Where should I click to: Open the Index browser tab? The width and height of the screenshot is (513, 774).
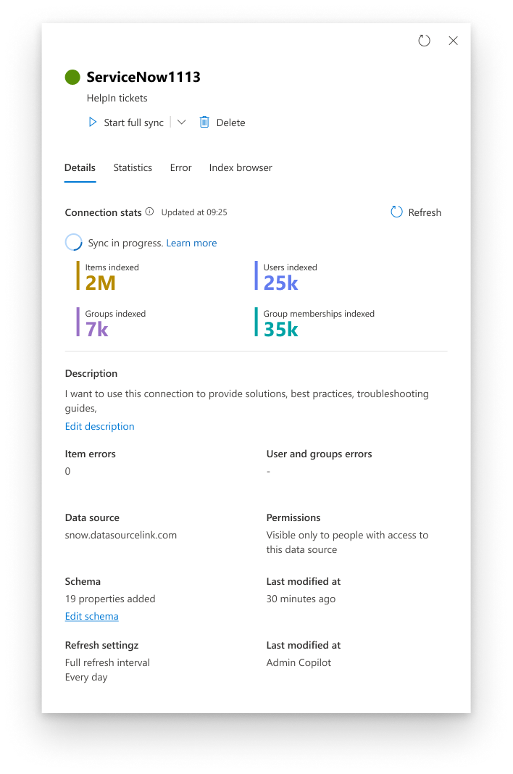tap(240, 167)
